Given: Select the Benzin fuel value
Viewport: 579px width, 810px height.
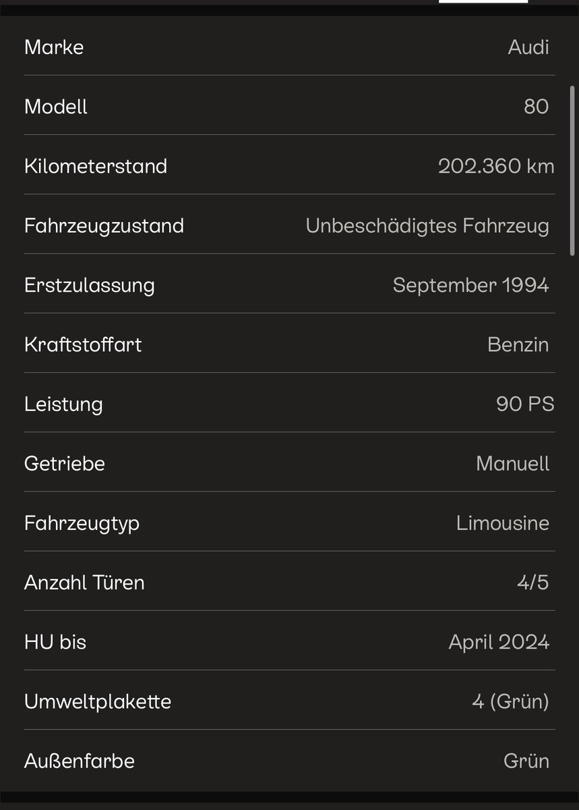Looking at the screenshot, I should 518,344.
